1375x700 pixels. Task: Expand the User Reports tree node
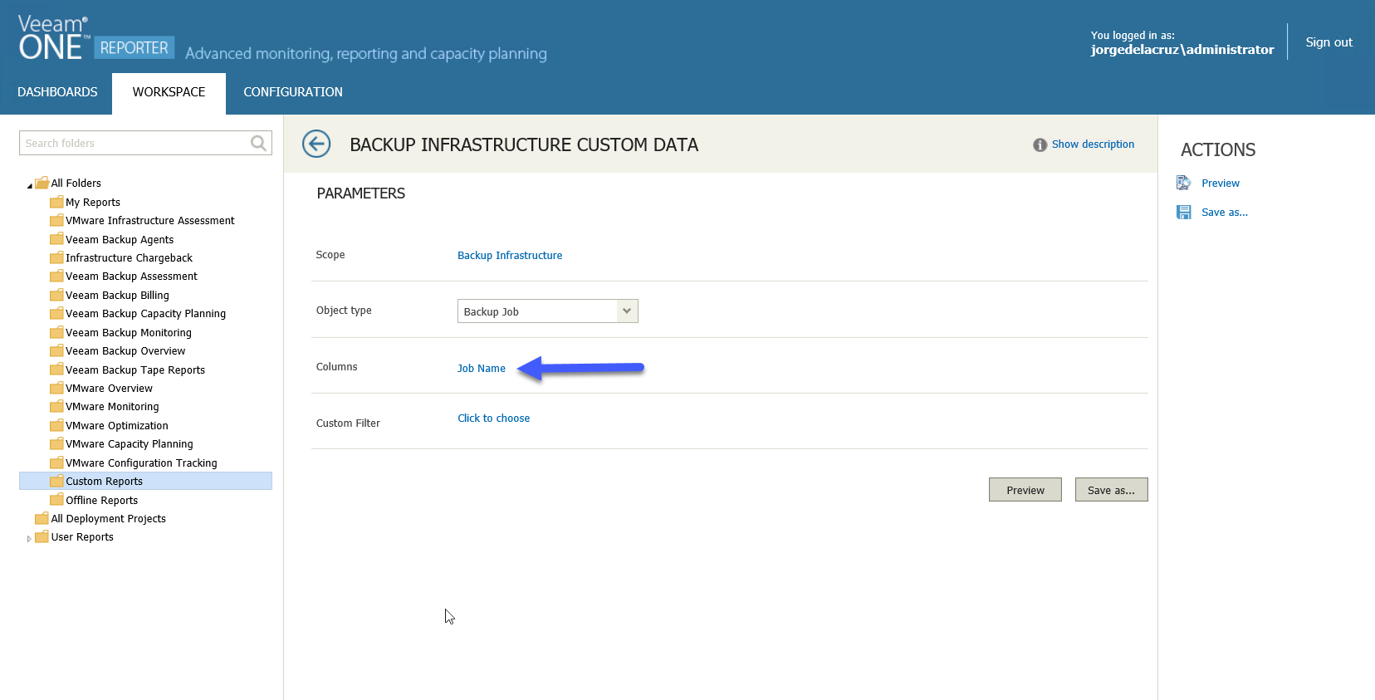pyautogui.click(x=29, y=539)
